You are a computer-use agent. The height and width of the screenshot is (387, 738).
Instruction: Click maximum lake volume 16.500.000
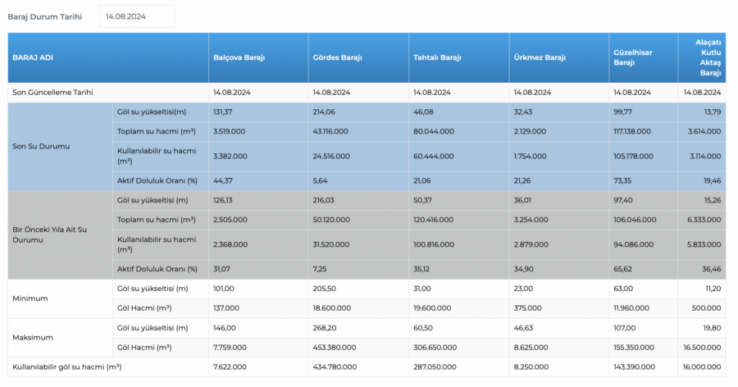pyautogui.click(x=702, y=348)
